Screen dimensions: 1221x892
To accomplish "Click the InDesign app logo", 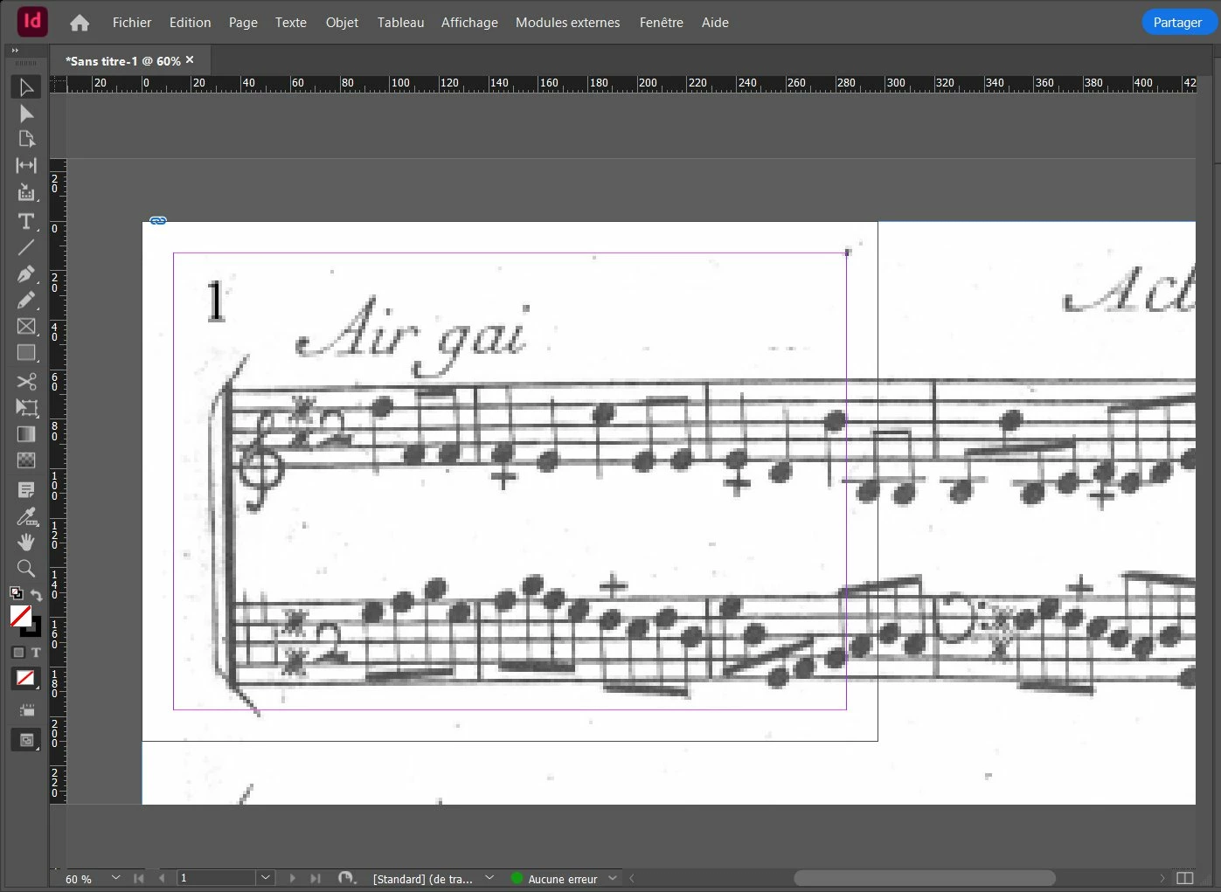I will 32,21.
